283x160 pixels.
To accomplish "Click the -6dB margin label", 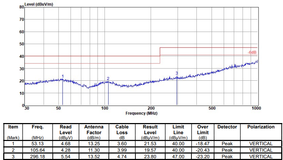I will point(252,52).
